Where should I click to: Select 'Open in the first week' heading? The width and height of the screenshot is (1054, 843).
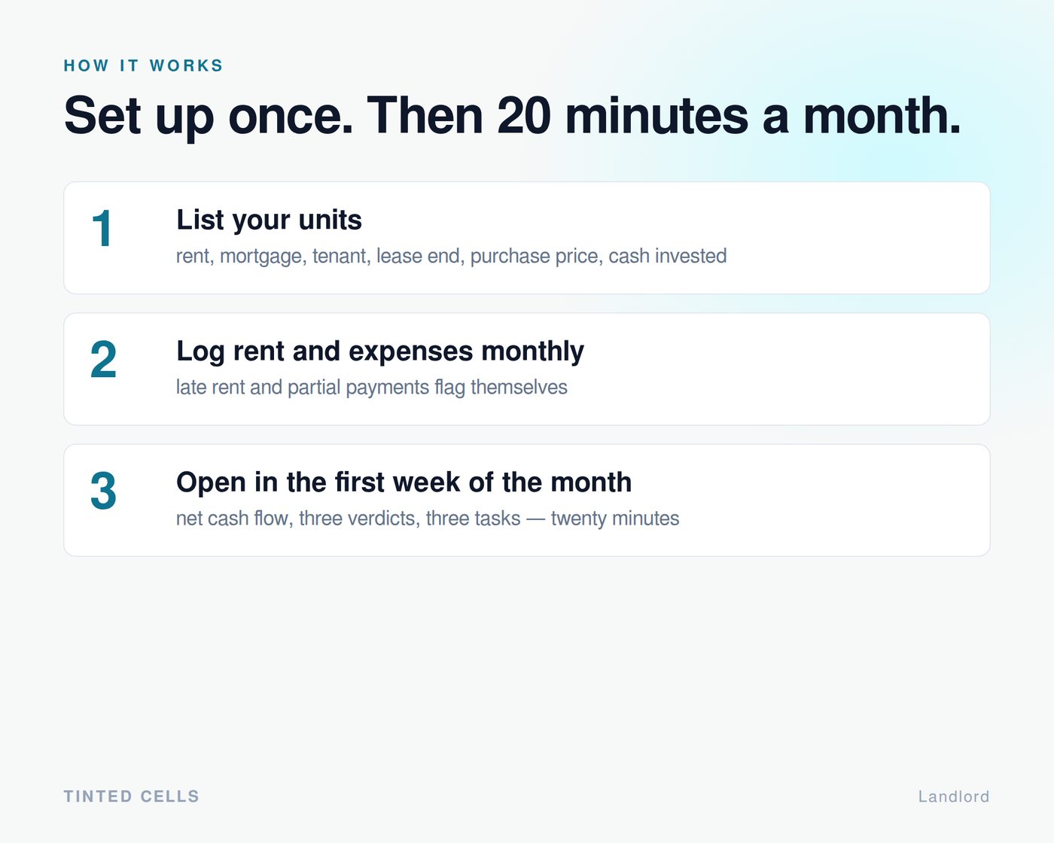[x=404, y=482]
